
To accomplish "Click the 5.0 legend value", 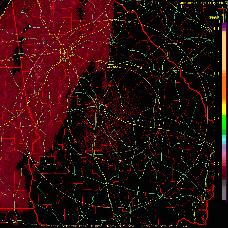I will [x=217, y=96].
